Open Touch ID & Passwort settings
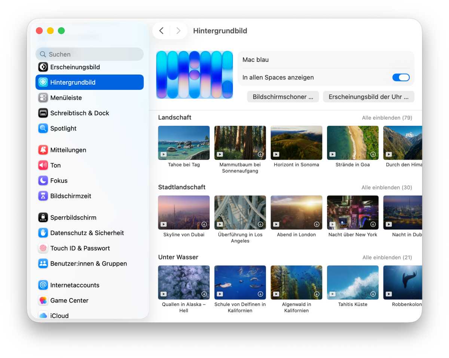Screen dimensions: 449x358 (x=80, y=248)
